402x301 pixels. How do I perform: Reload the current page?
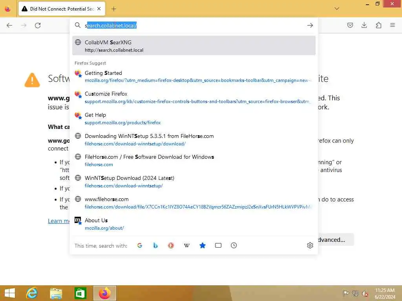pos(38,25)
